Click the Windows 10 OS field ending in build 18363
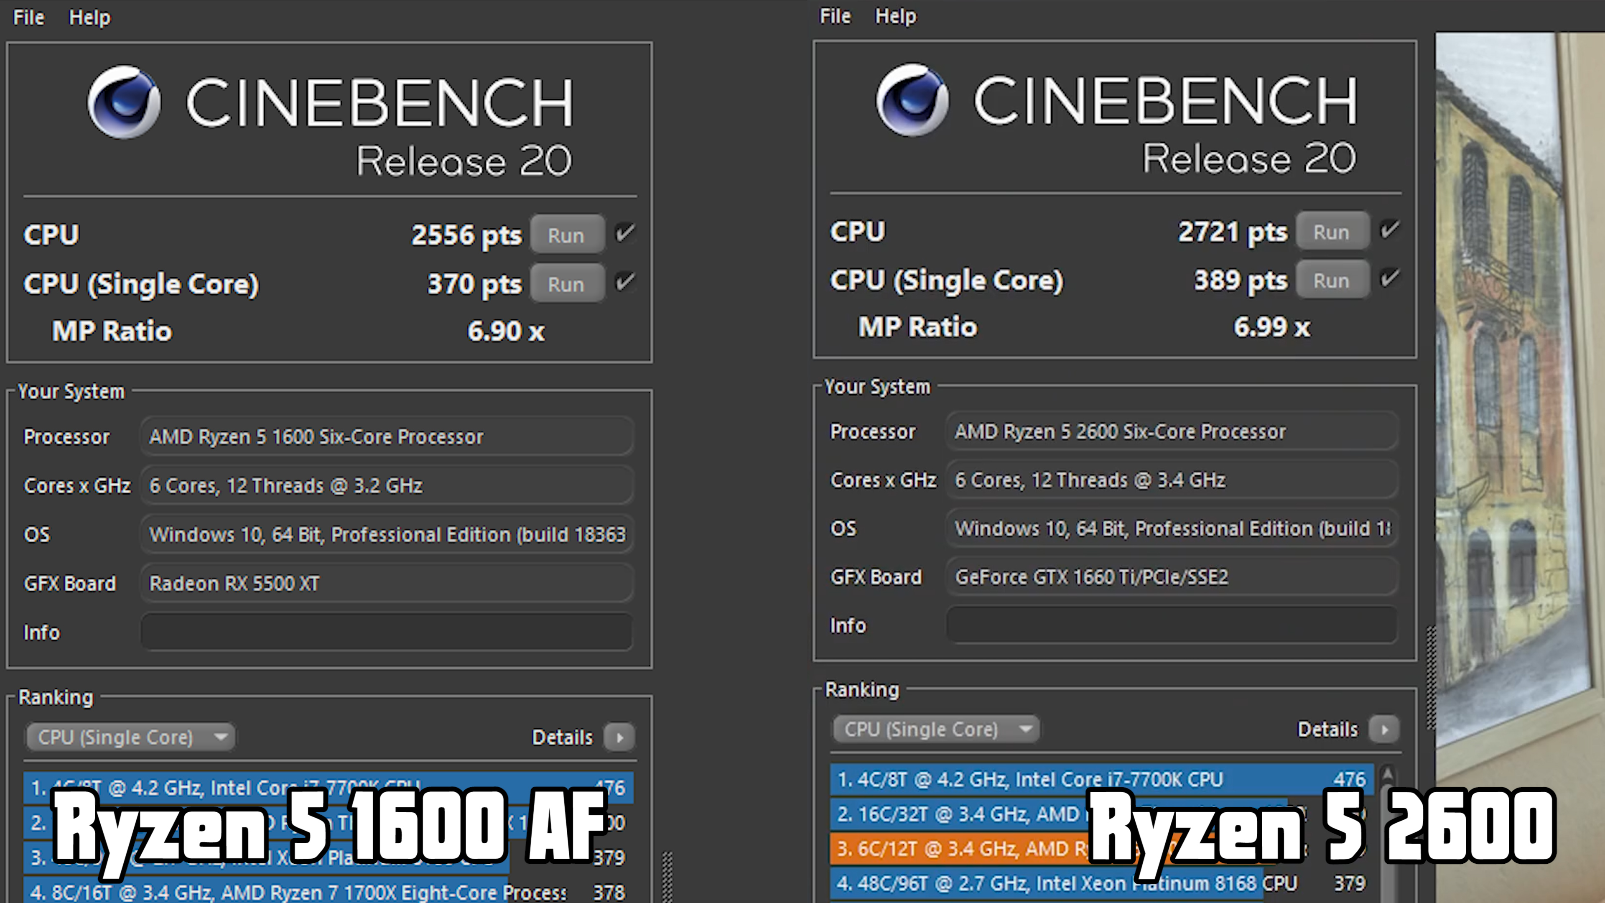The image size is (1605, 903). (387, 534)
